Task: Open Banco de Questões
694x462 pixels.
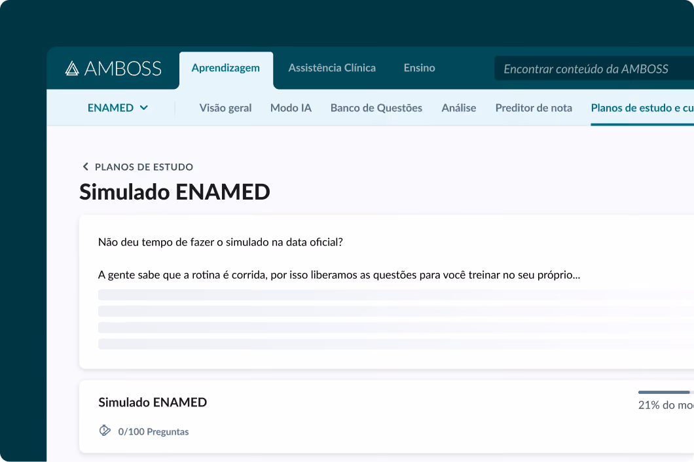Action: (376, 108)
